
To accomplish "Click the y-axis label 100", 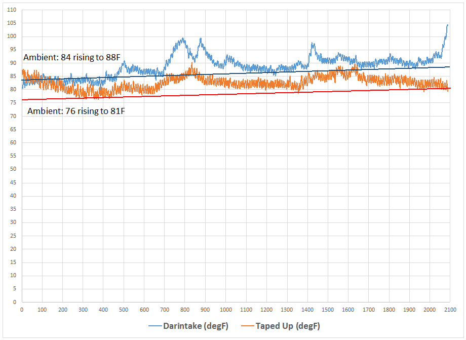I will click(x=10, y=36).
